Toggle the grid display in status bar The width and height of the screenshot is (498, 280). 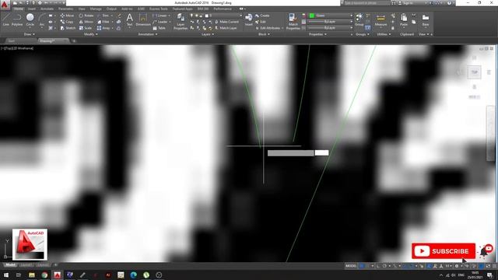(x=362, y=266)
